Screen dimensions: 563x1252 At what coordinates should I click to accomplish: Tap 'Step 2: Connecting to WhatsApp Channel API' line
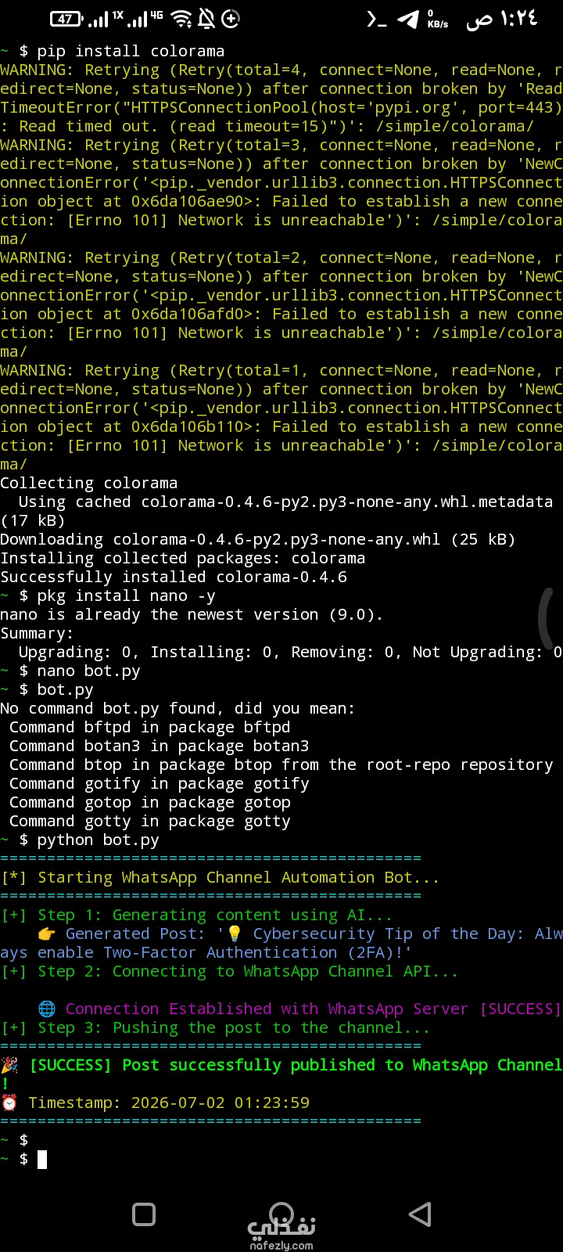point(230,971)
